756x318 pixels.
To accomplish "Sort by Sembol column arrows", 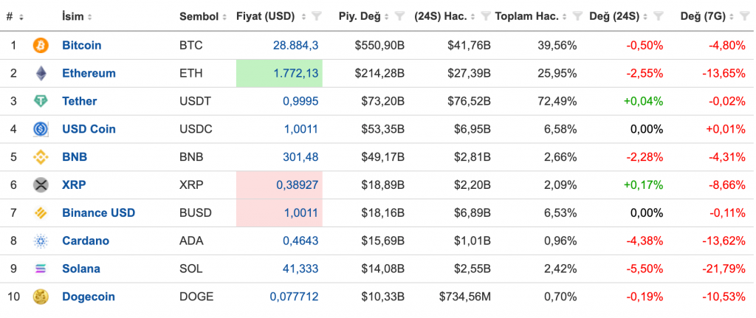I will 224,17.
